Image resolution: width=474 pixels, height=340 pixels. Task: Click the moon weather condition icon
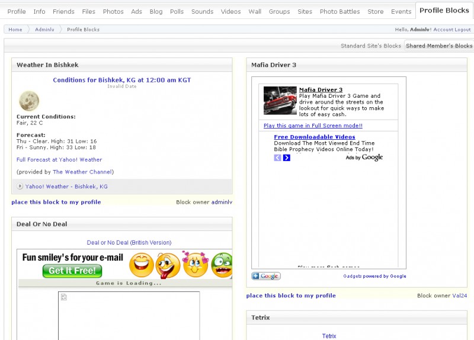click(x=29, y=101)
